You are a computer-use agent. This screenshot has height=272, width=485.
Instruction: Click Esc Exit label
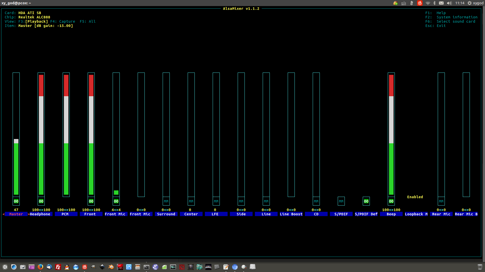435,26
